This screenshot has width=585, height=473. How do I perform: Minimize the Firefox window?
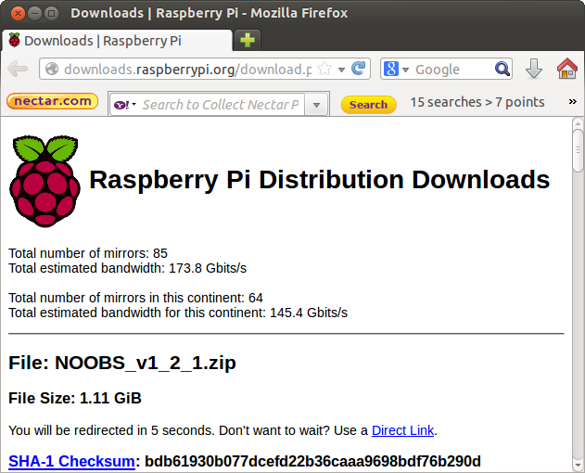[34, 13]
